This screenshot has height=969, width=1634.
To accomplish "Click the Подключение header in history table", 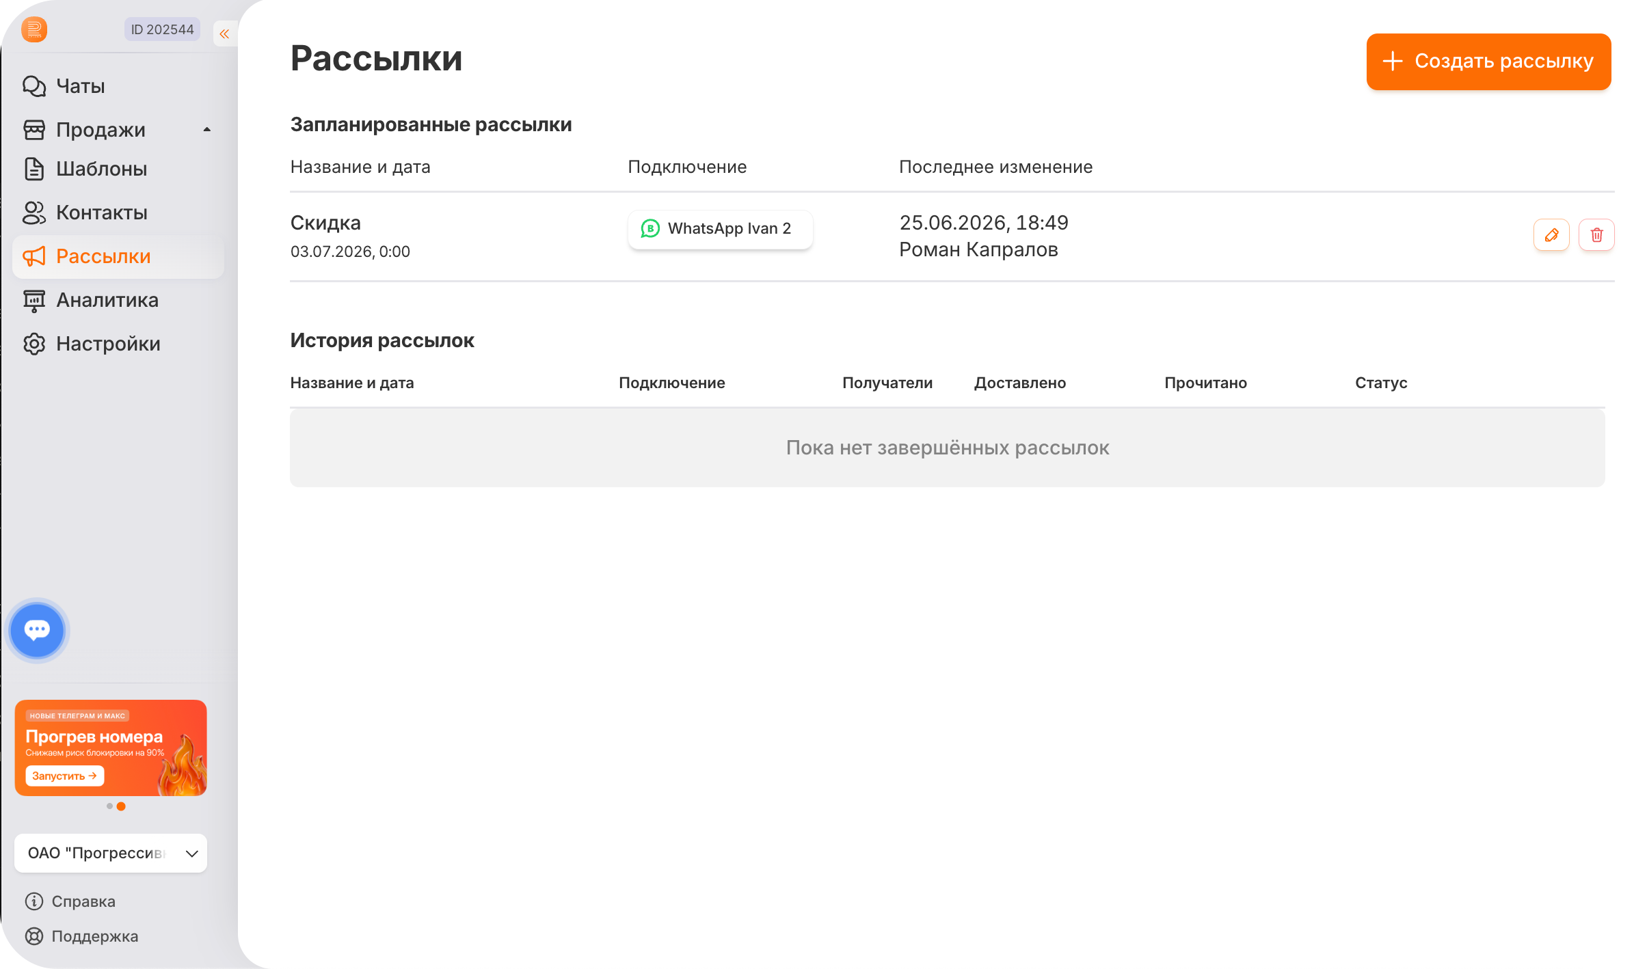I will (672, 383).
